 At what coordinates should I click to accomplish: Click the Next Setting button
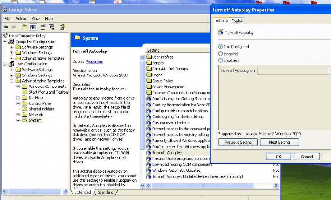[279, 142]
